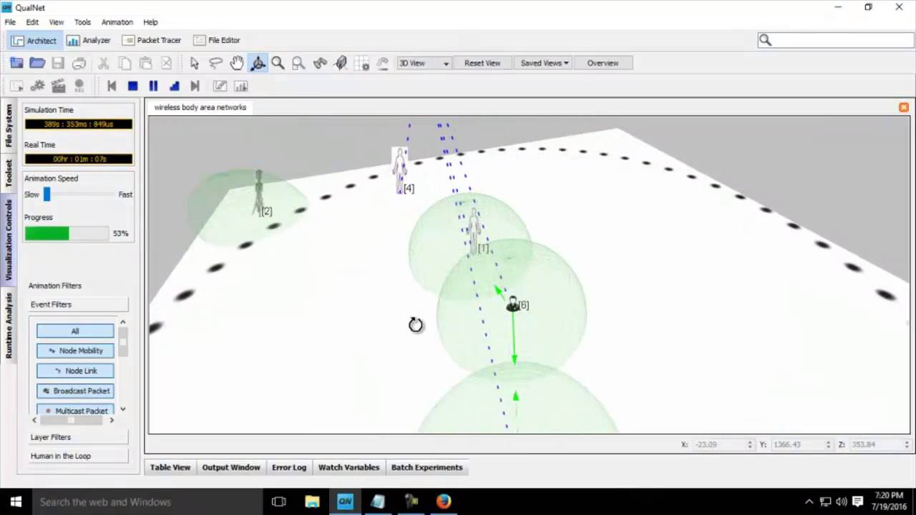The image size is (916, 515).
Task: Expand the Layer Filters section
Action: (x=78, y=437)
